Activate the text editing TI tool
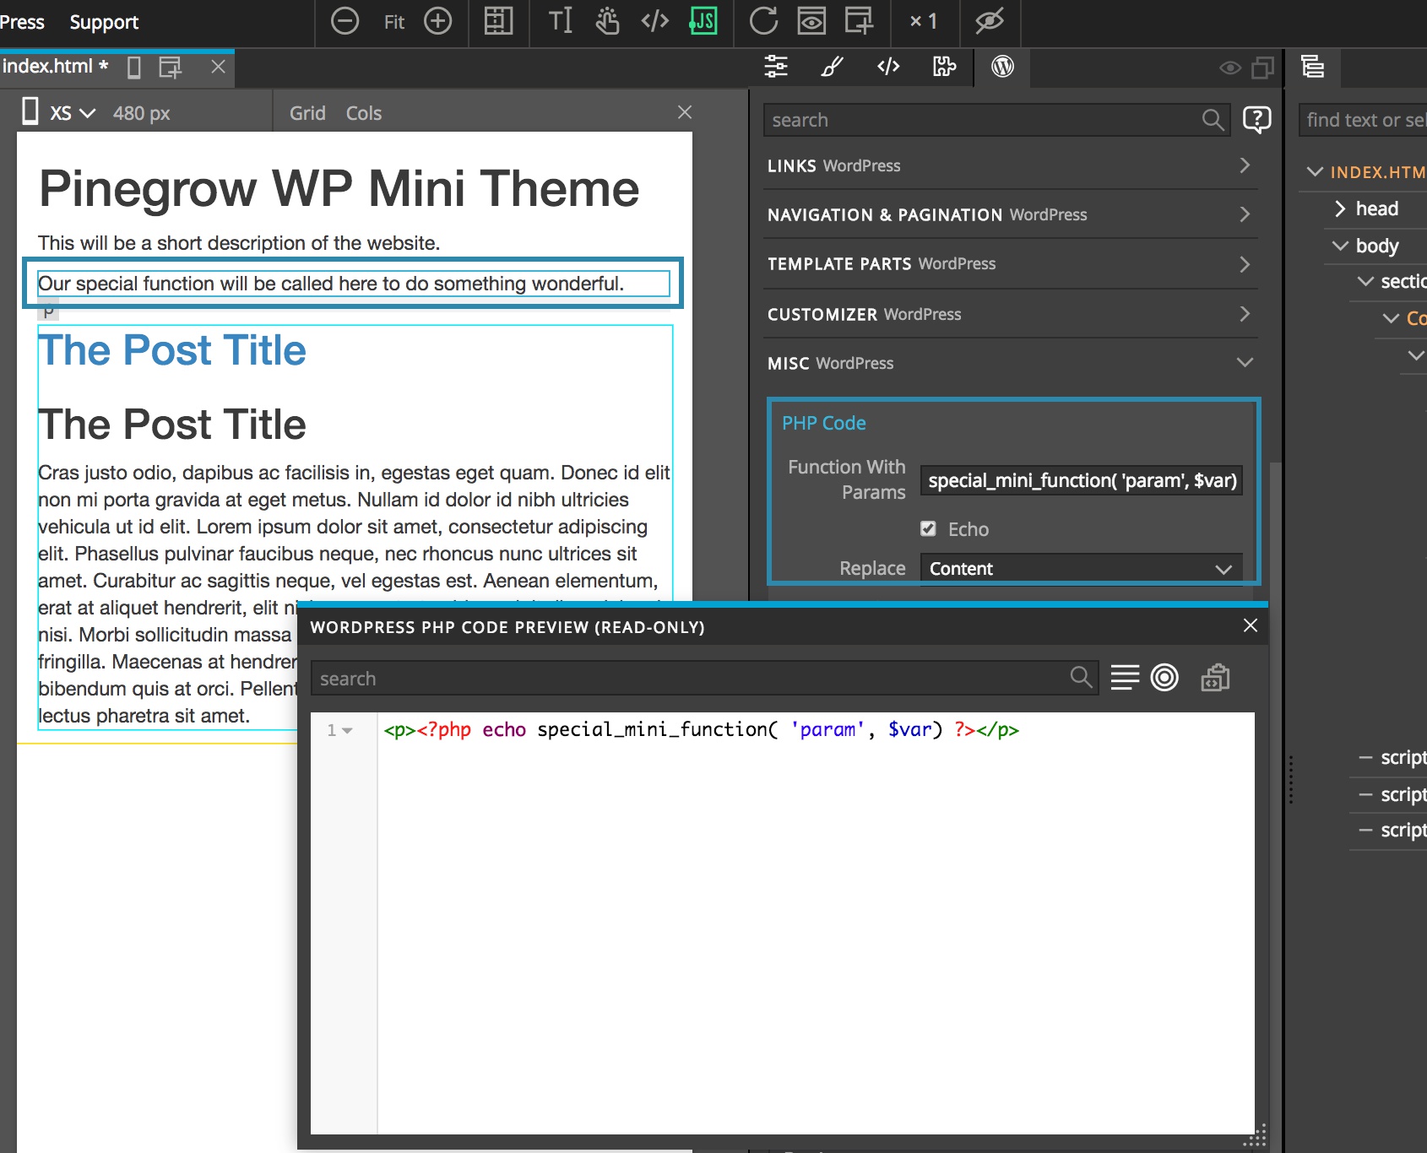The height and width of the screenshot is (1153, 1427). point(560,21)
